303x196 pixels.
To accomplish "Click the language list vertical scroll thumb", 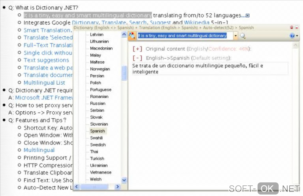I will point(124,73).
